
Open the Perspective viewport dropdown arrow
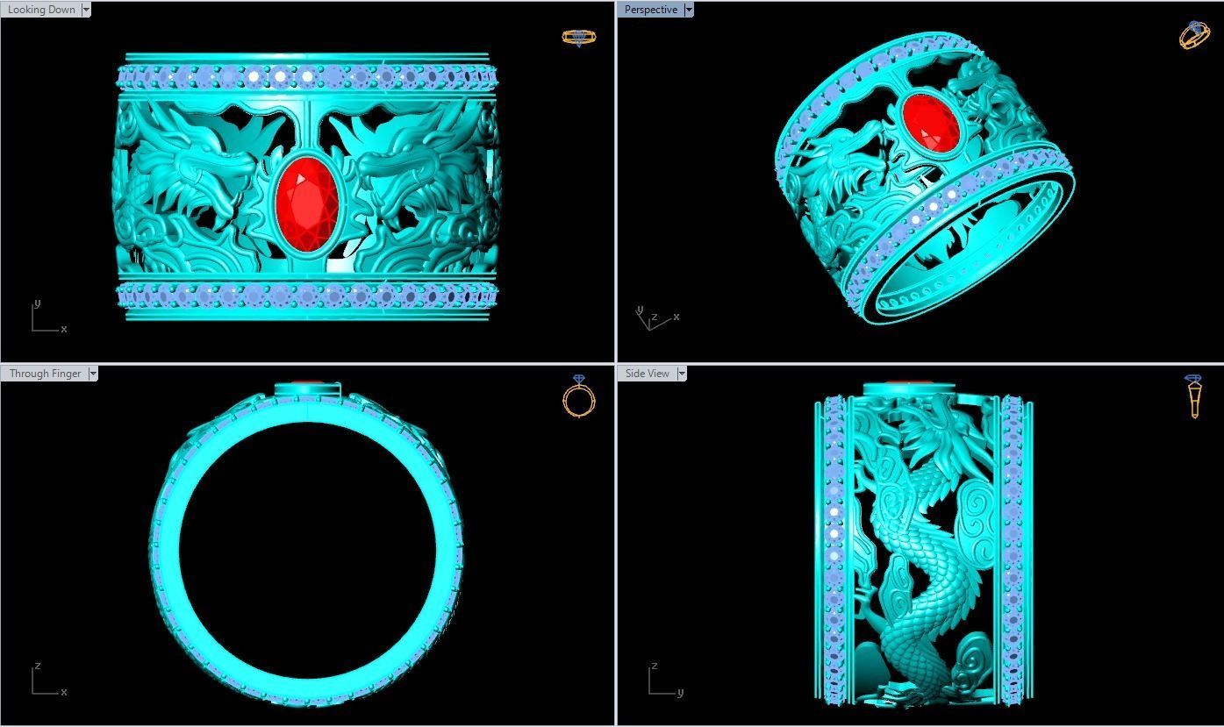[688, 10]
